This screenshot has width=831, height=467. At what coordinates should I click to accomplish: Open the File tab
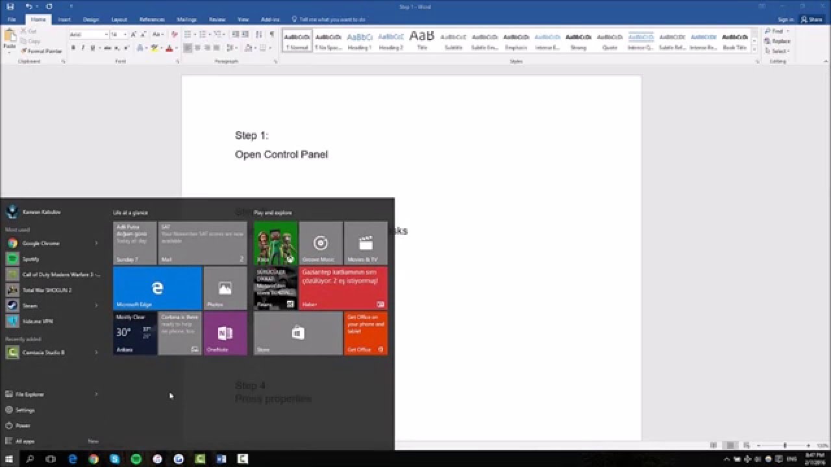(11, 19)
